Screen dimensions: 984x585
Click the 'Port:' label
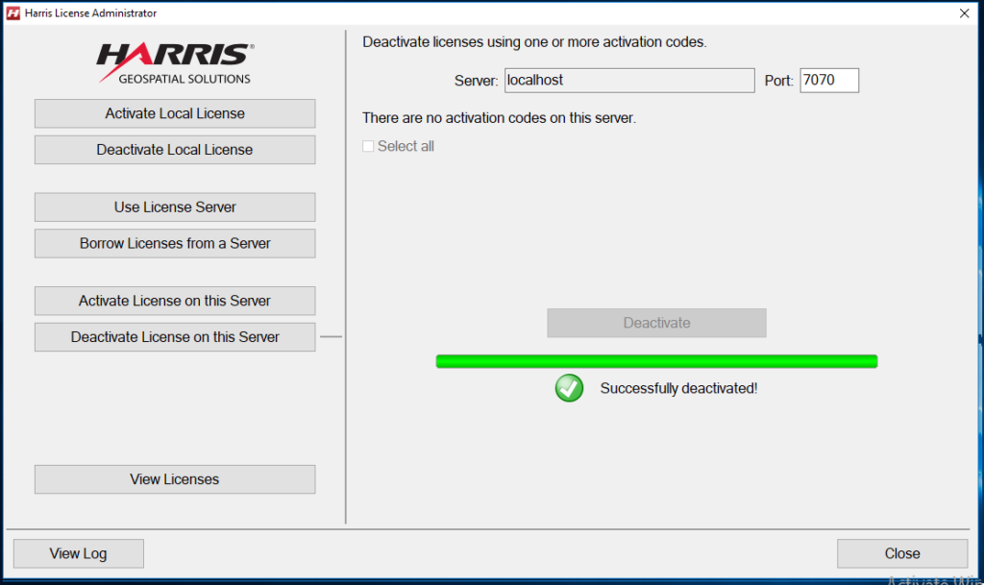click(778, 81)
